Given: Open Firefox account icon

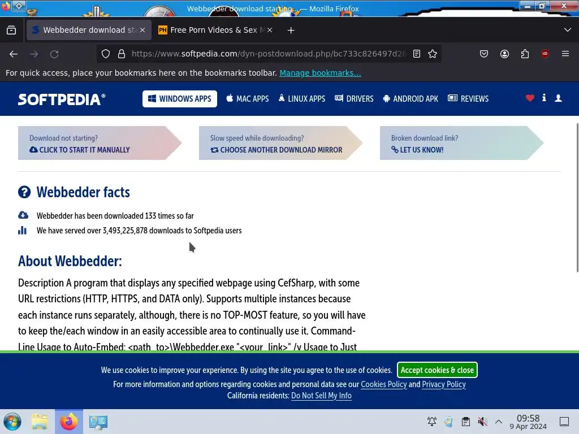Looking at the screenshot, I should [x=504, y=54].
